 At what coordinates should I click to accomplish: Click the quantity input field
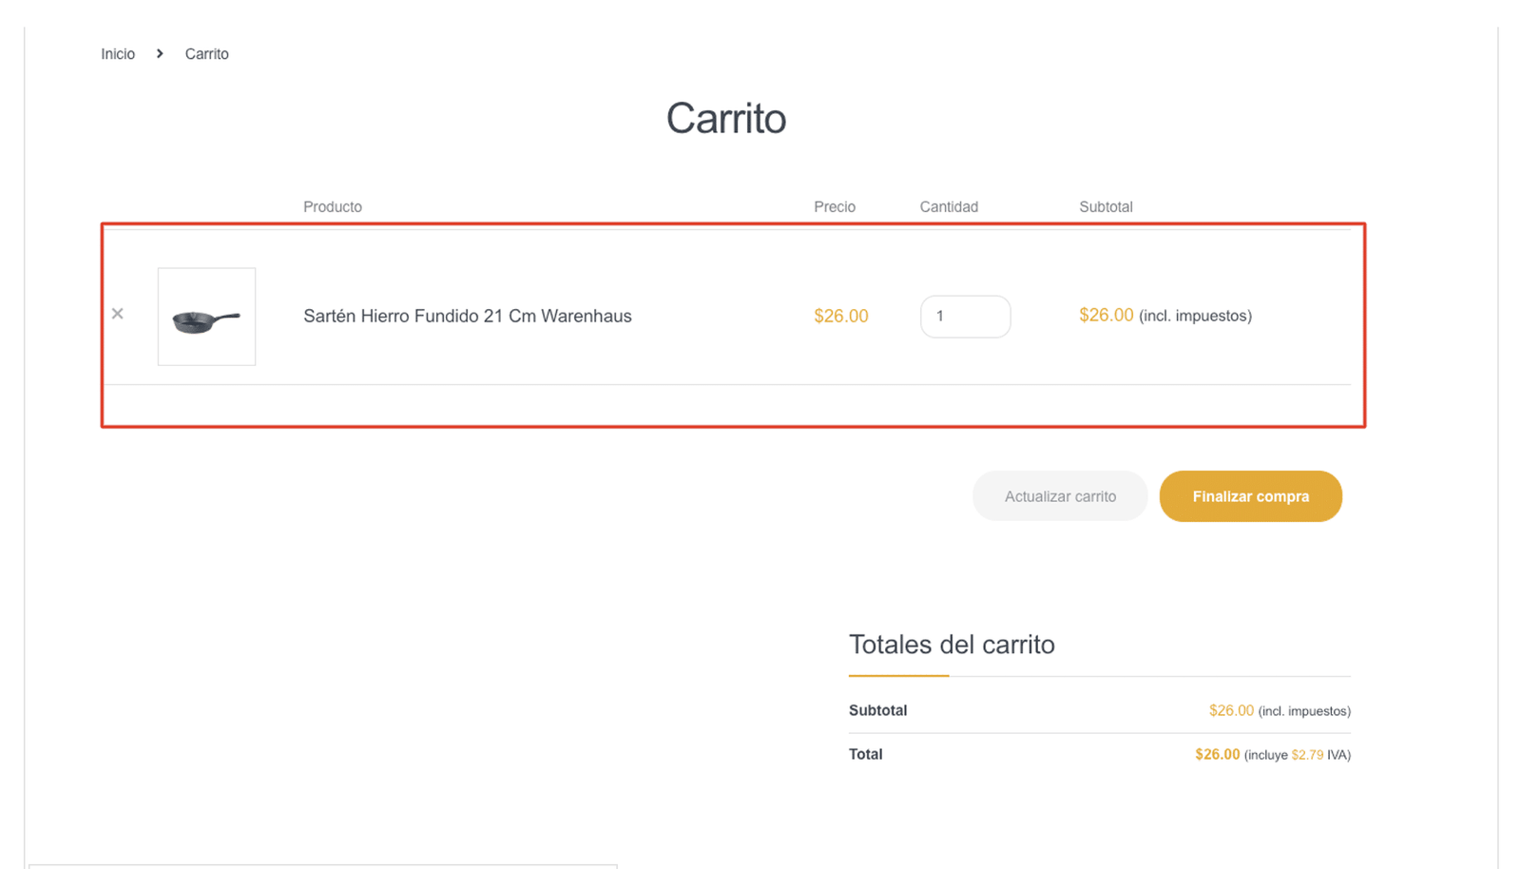click(x=965, y=316)
